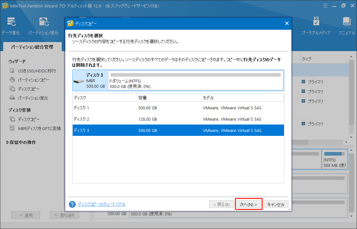This screenshot has width=357, height=229.
Task: Click the (NTFS) 589 MB partition block in main window
Action: (334, 159)
